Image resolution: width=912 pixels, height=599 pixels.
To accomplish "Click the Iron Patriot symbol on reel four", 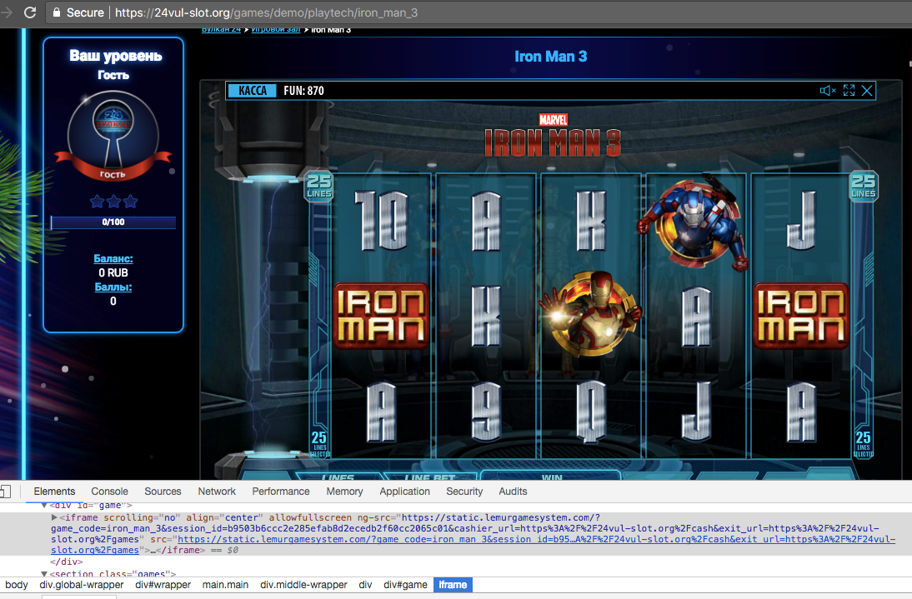I will click(694, 222).
